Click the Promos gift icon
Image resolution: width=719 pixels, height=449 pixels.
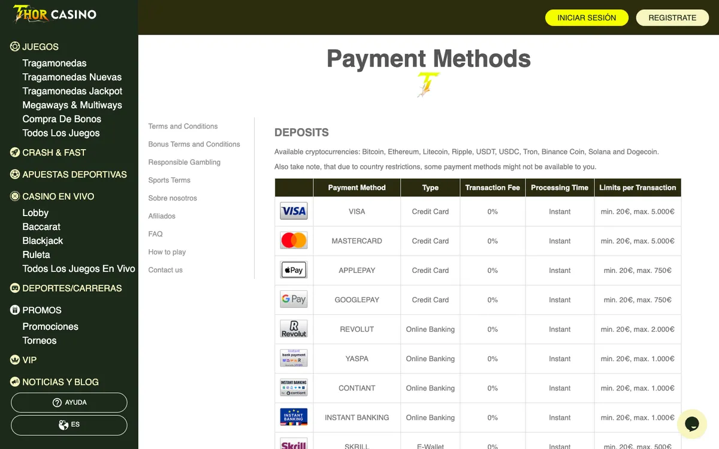click(15, 310)
